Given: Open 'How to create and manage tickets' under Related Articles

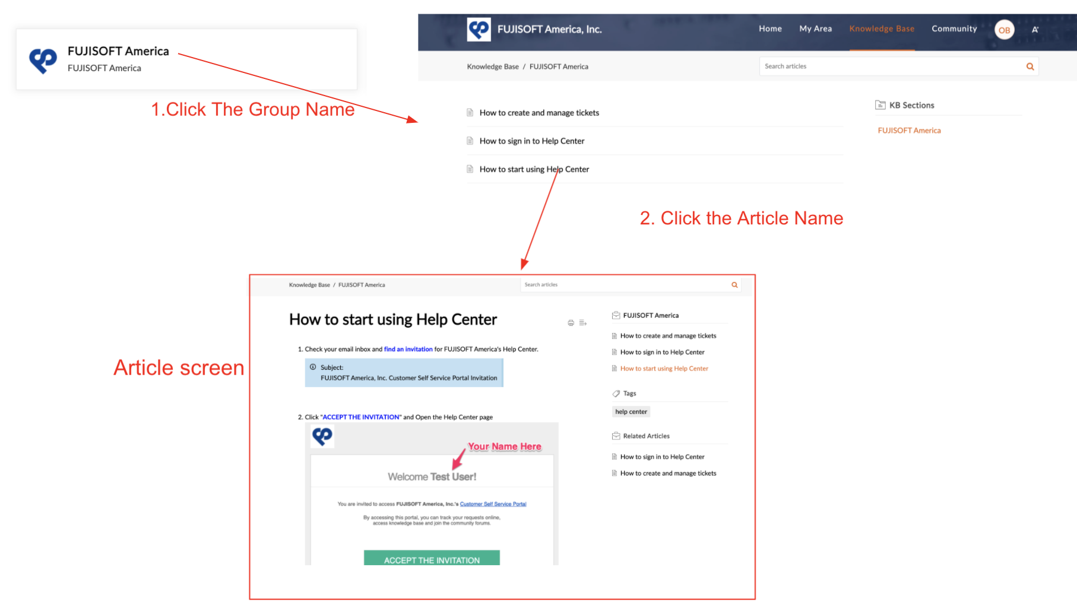Looking at the screenshot, I should (669, 474).
